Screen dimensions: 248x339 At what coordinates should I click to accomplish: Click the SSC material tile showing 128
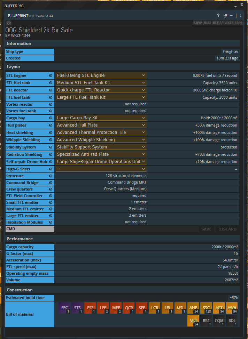click(206, 308)
